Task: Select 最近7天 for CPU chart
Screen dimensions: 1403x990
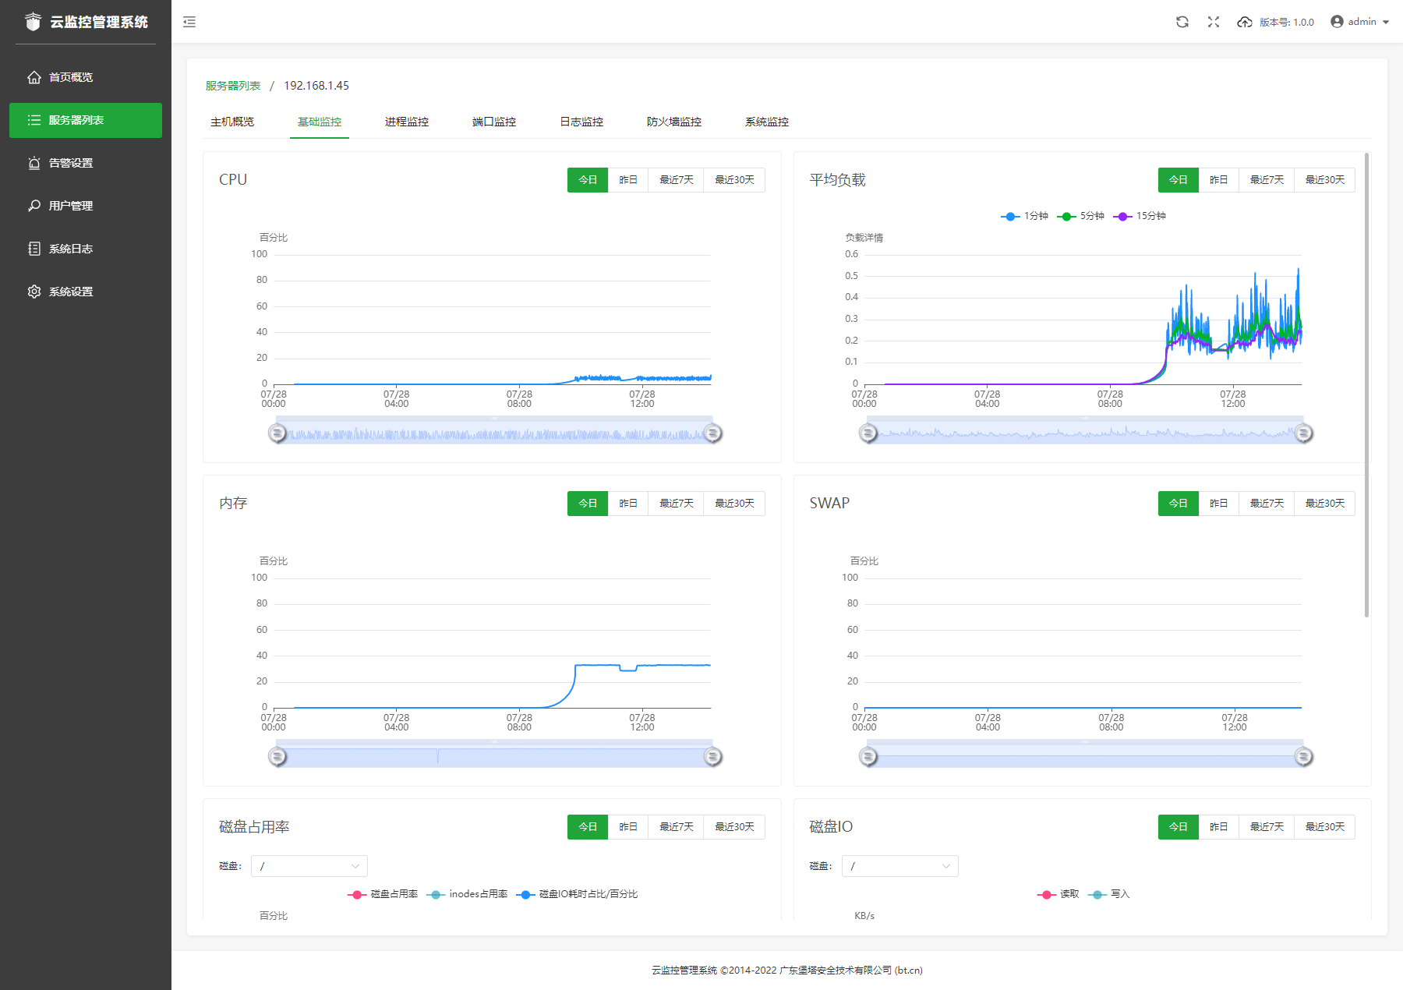Action: [x=677, y=180]
